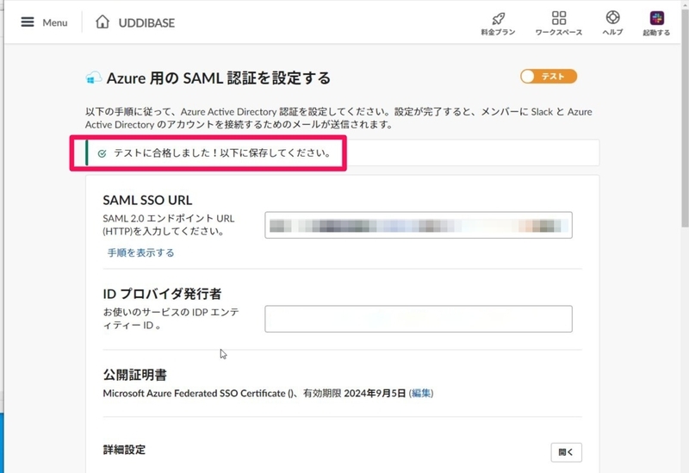Click 'Microsoft Azure Federated SSO Certificate' text
The width and height of the screenshot is (689, 473).
(x=195, y=393)
